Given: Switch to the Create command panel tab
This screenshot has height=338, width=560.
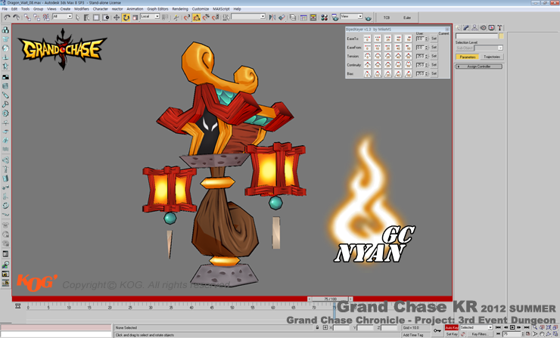Looking at the screenshot, I should (458, 27).
